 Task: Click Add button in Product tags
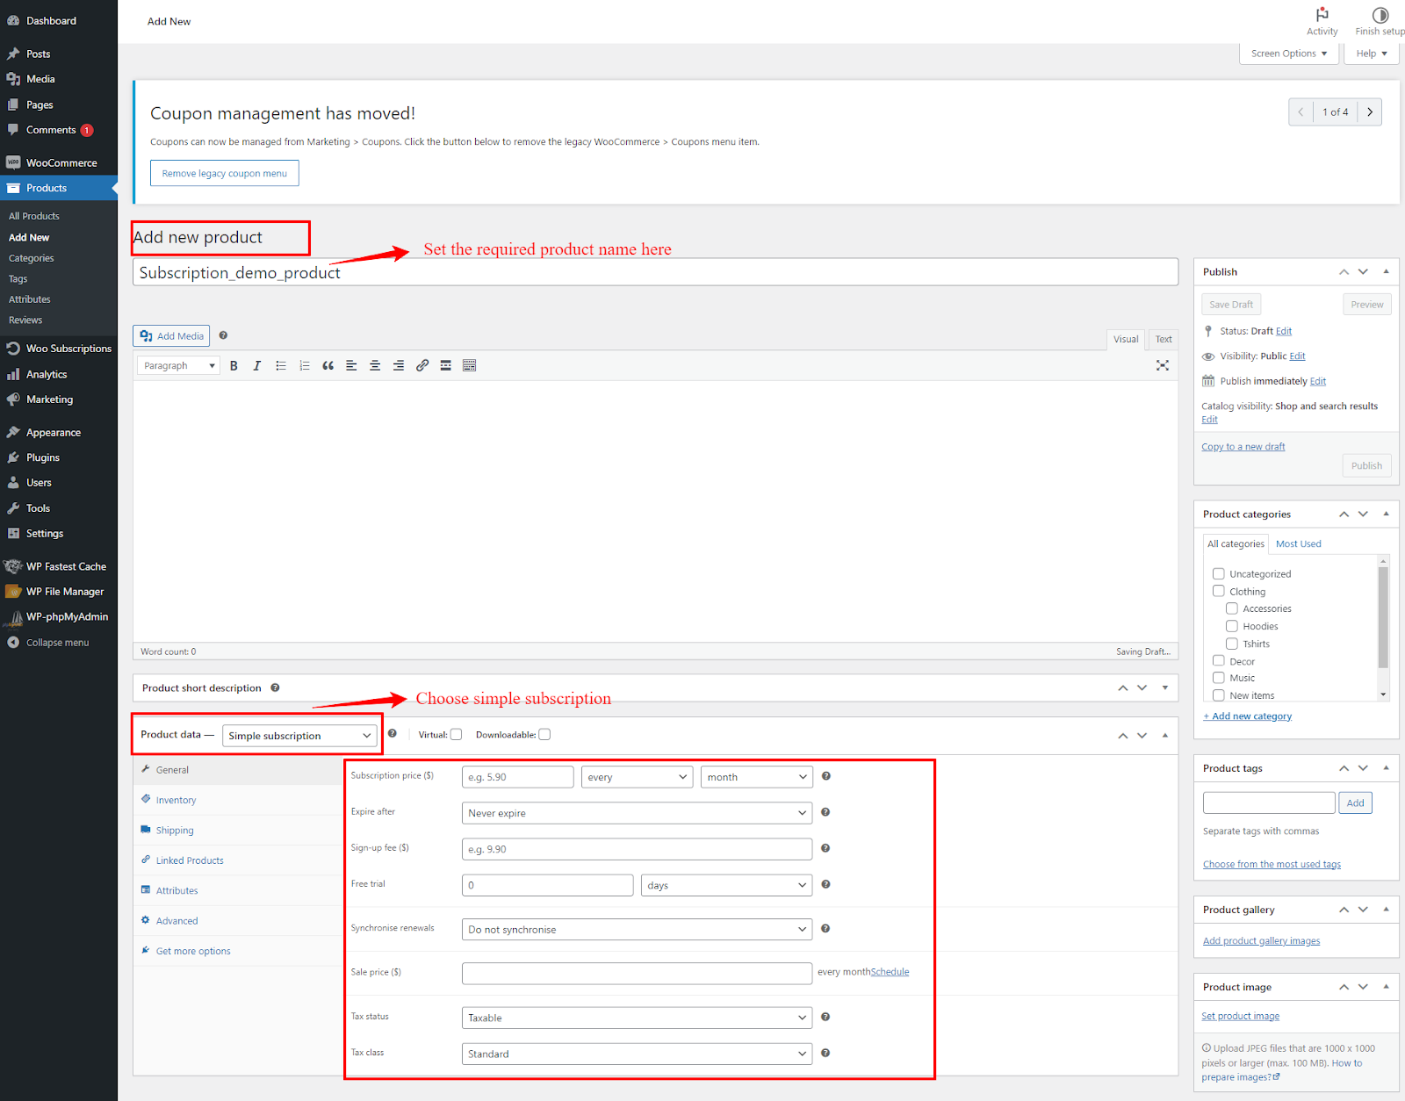point(1355,802)
